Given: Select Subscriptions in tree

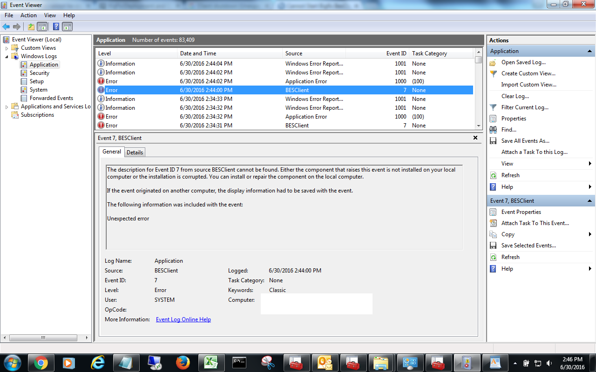Looking at the screenshot, I should coord(37,115).
